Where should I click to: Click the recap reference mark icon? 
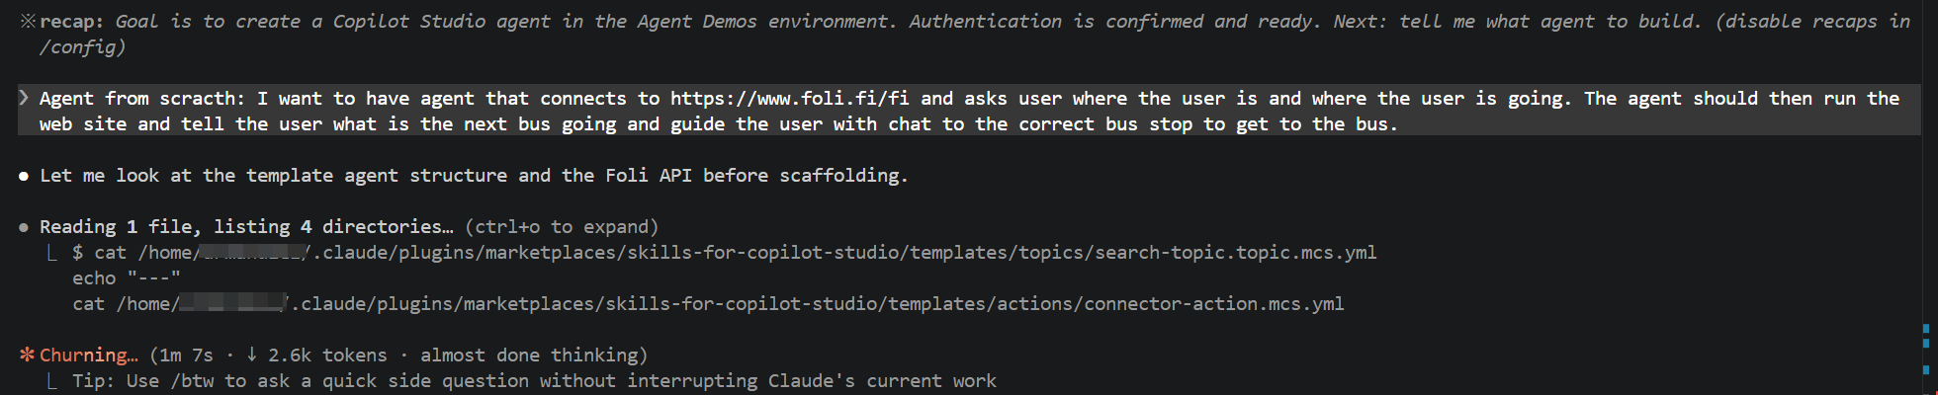pos(27,22)
